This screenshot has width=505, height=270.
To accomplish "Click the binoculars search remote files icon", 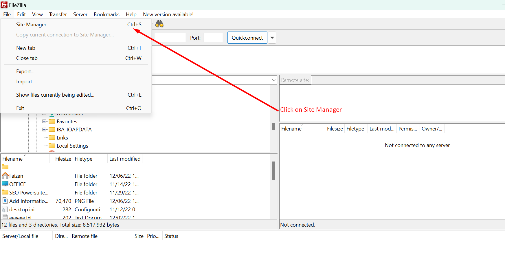I will click(x=159, y=24).
